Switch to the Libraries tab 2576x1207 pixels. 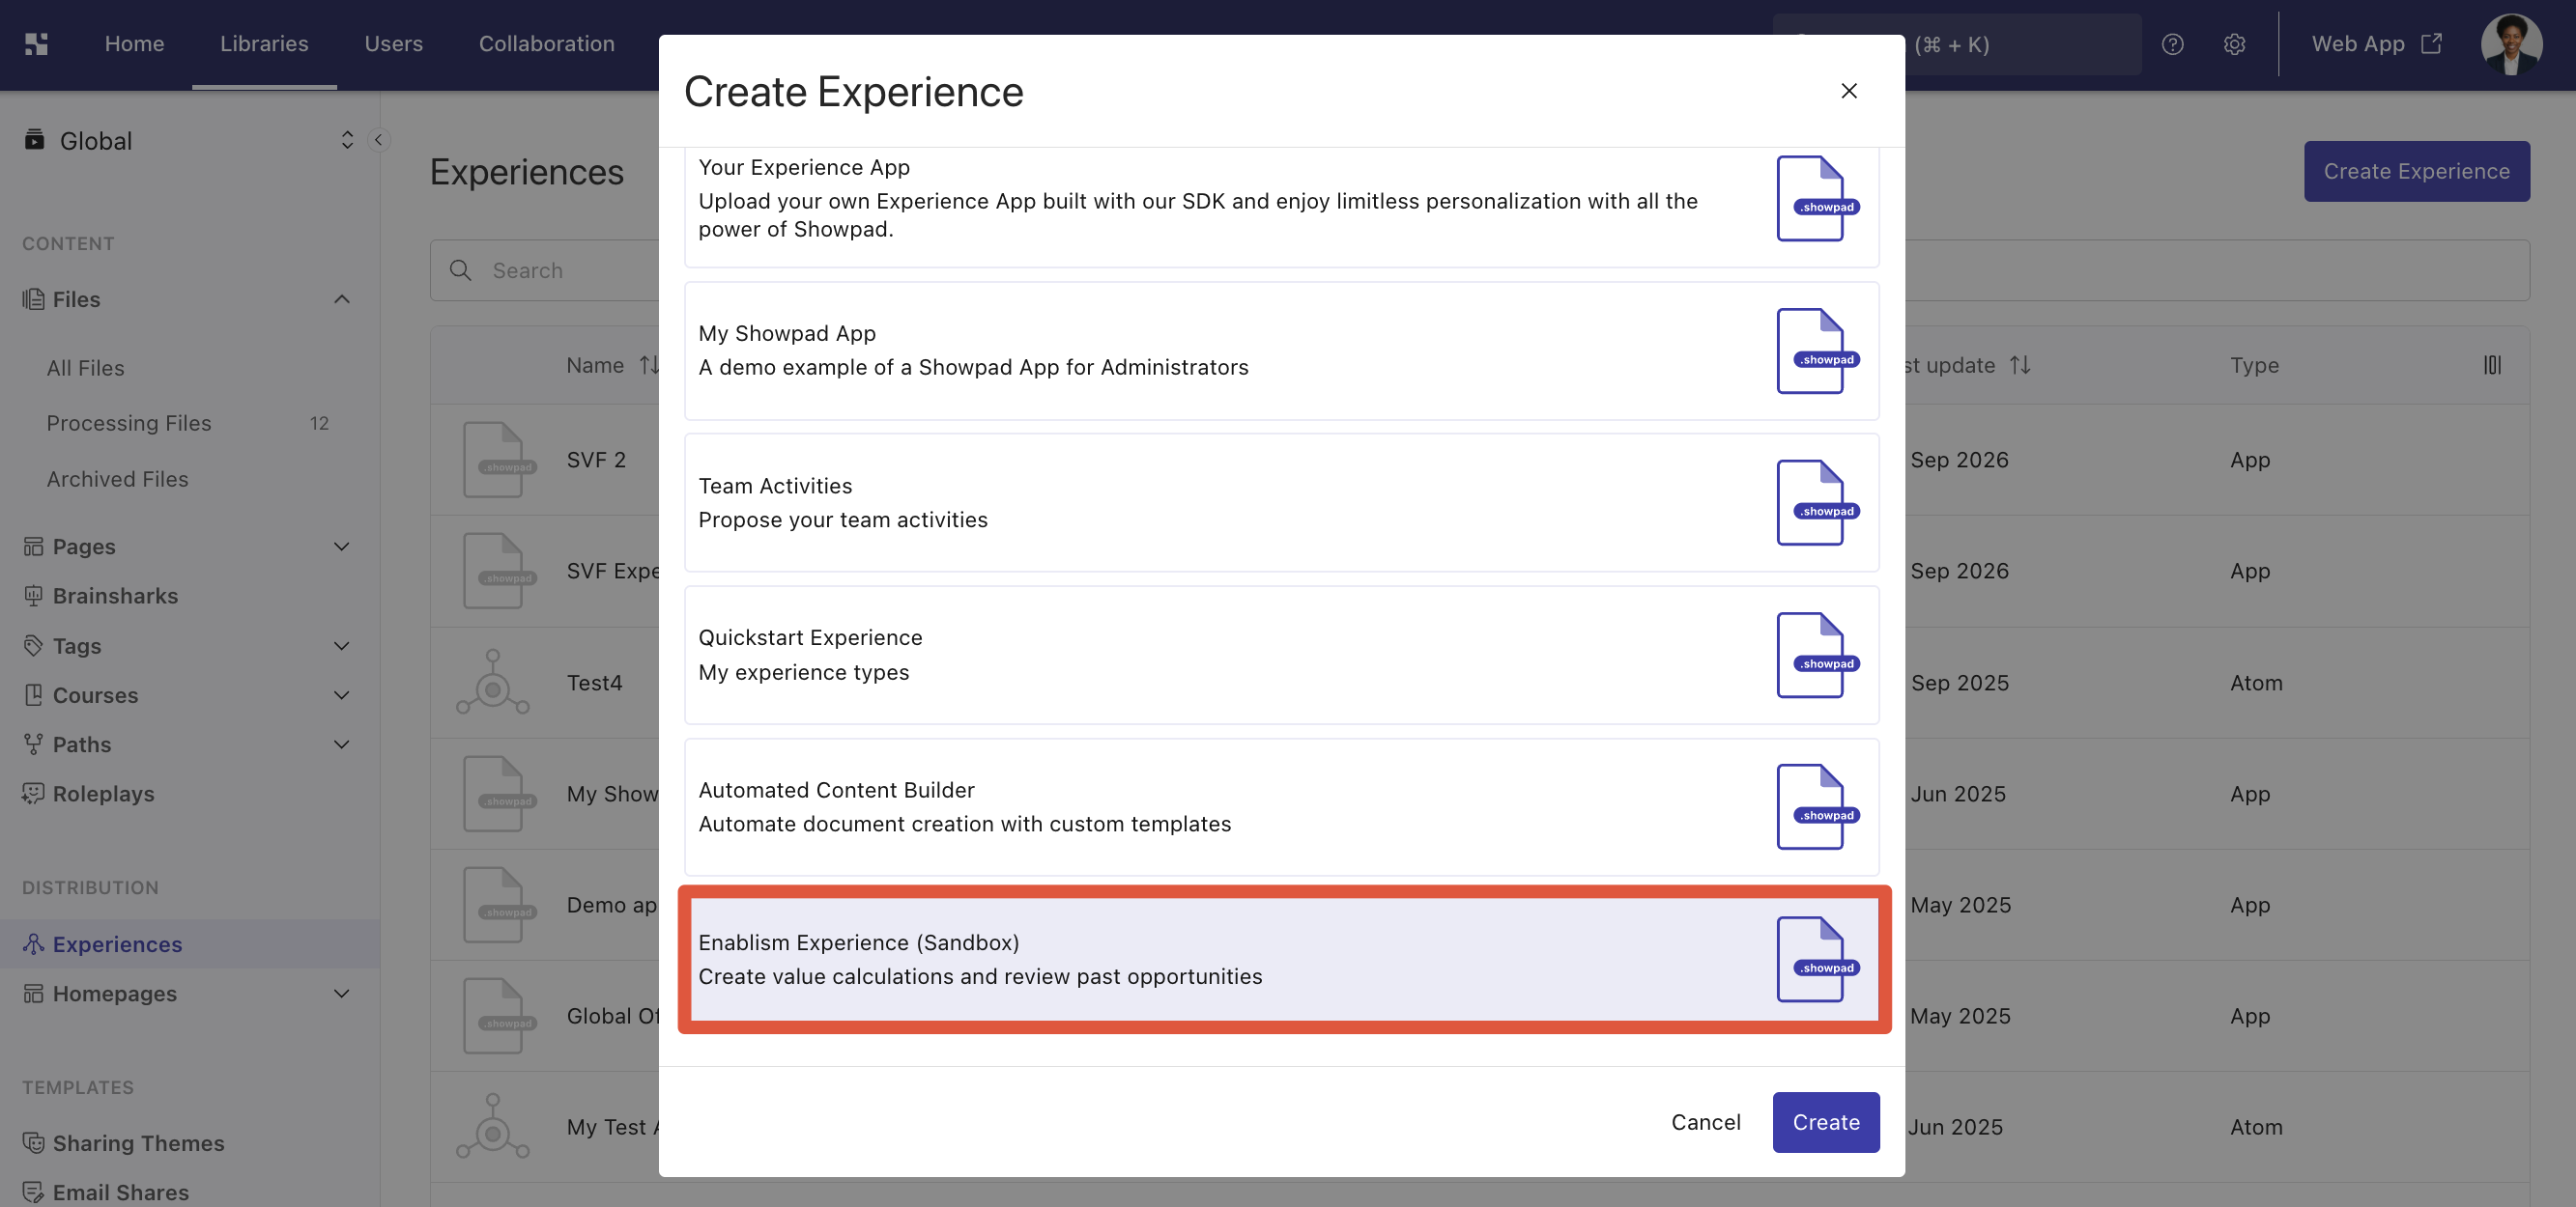pyautogui.click(x=264, y=44)
